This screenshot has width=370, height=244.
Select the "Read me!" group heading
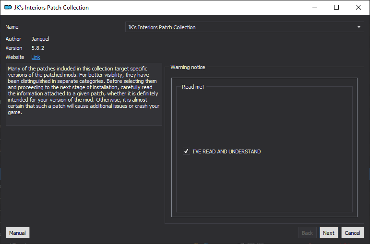[193, 87]
